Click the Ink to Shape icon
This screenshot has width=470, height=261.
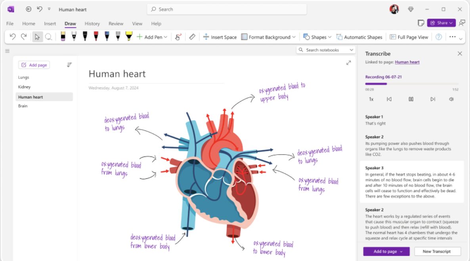click(178, 37)
